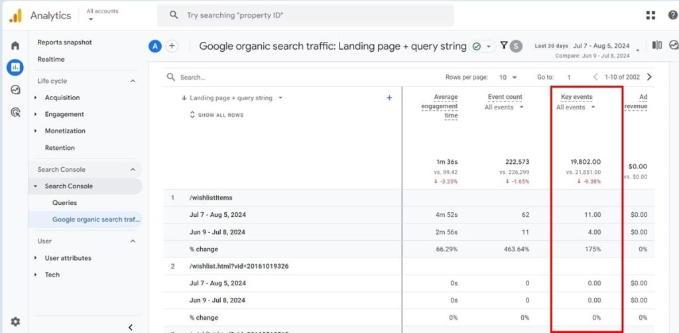Collapse the Search Console section header
This screenshot has width=679, height=333.
point(133,169)
